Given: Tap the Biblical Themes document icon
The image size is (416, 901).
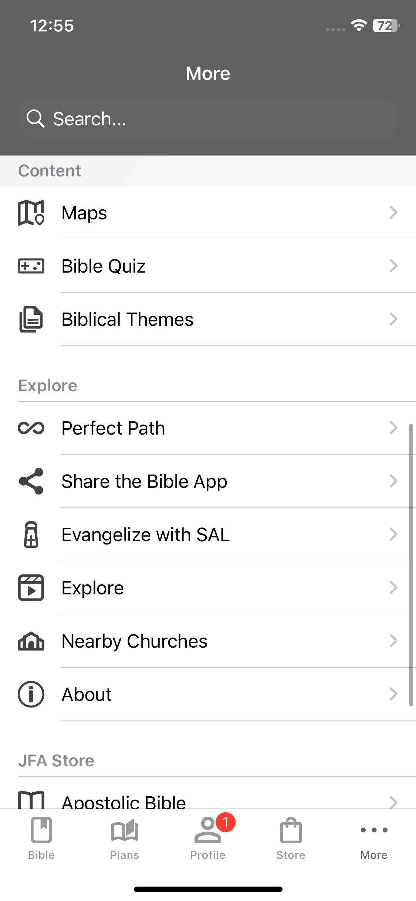Looking at the screenshot, I should (x=31, y=319).
